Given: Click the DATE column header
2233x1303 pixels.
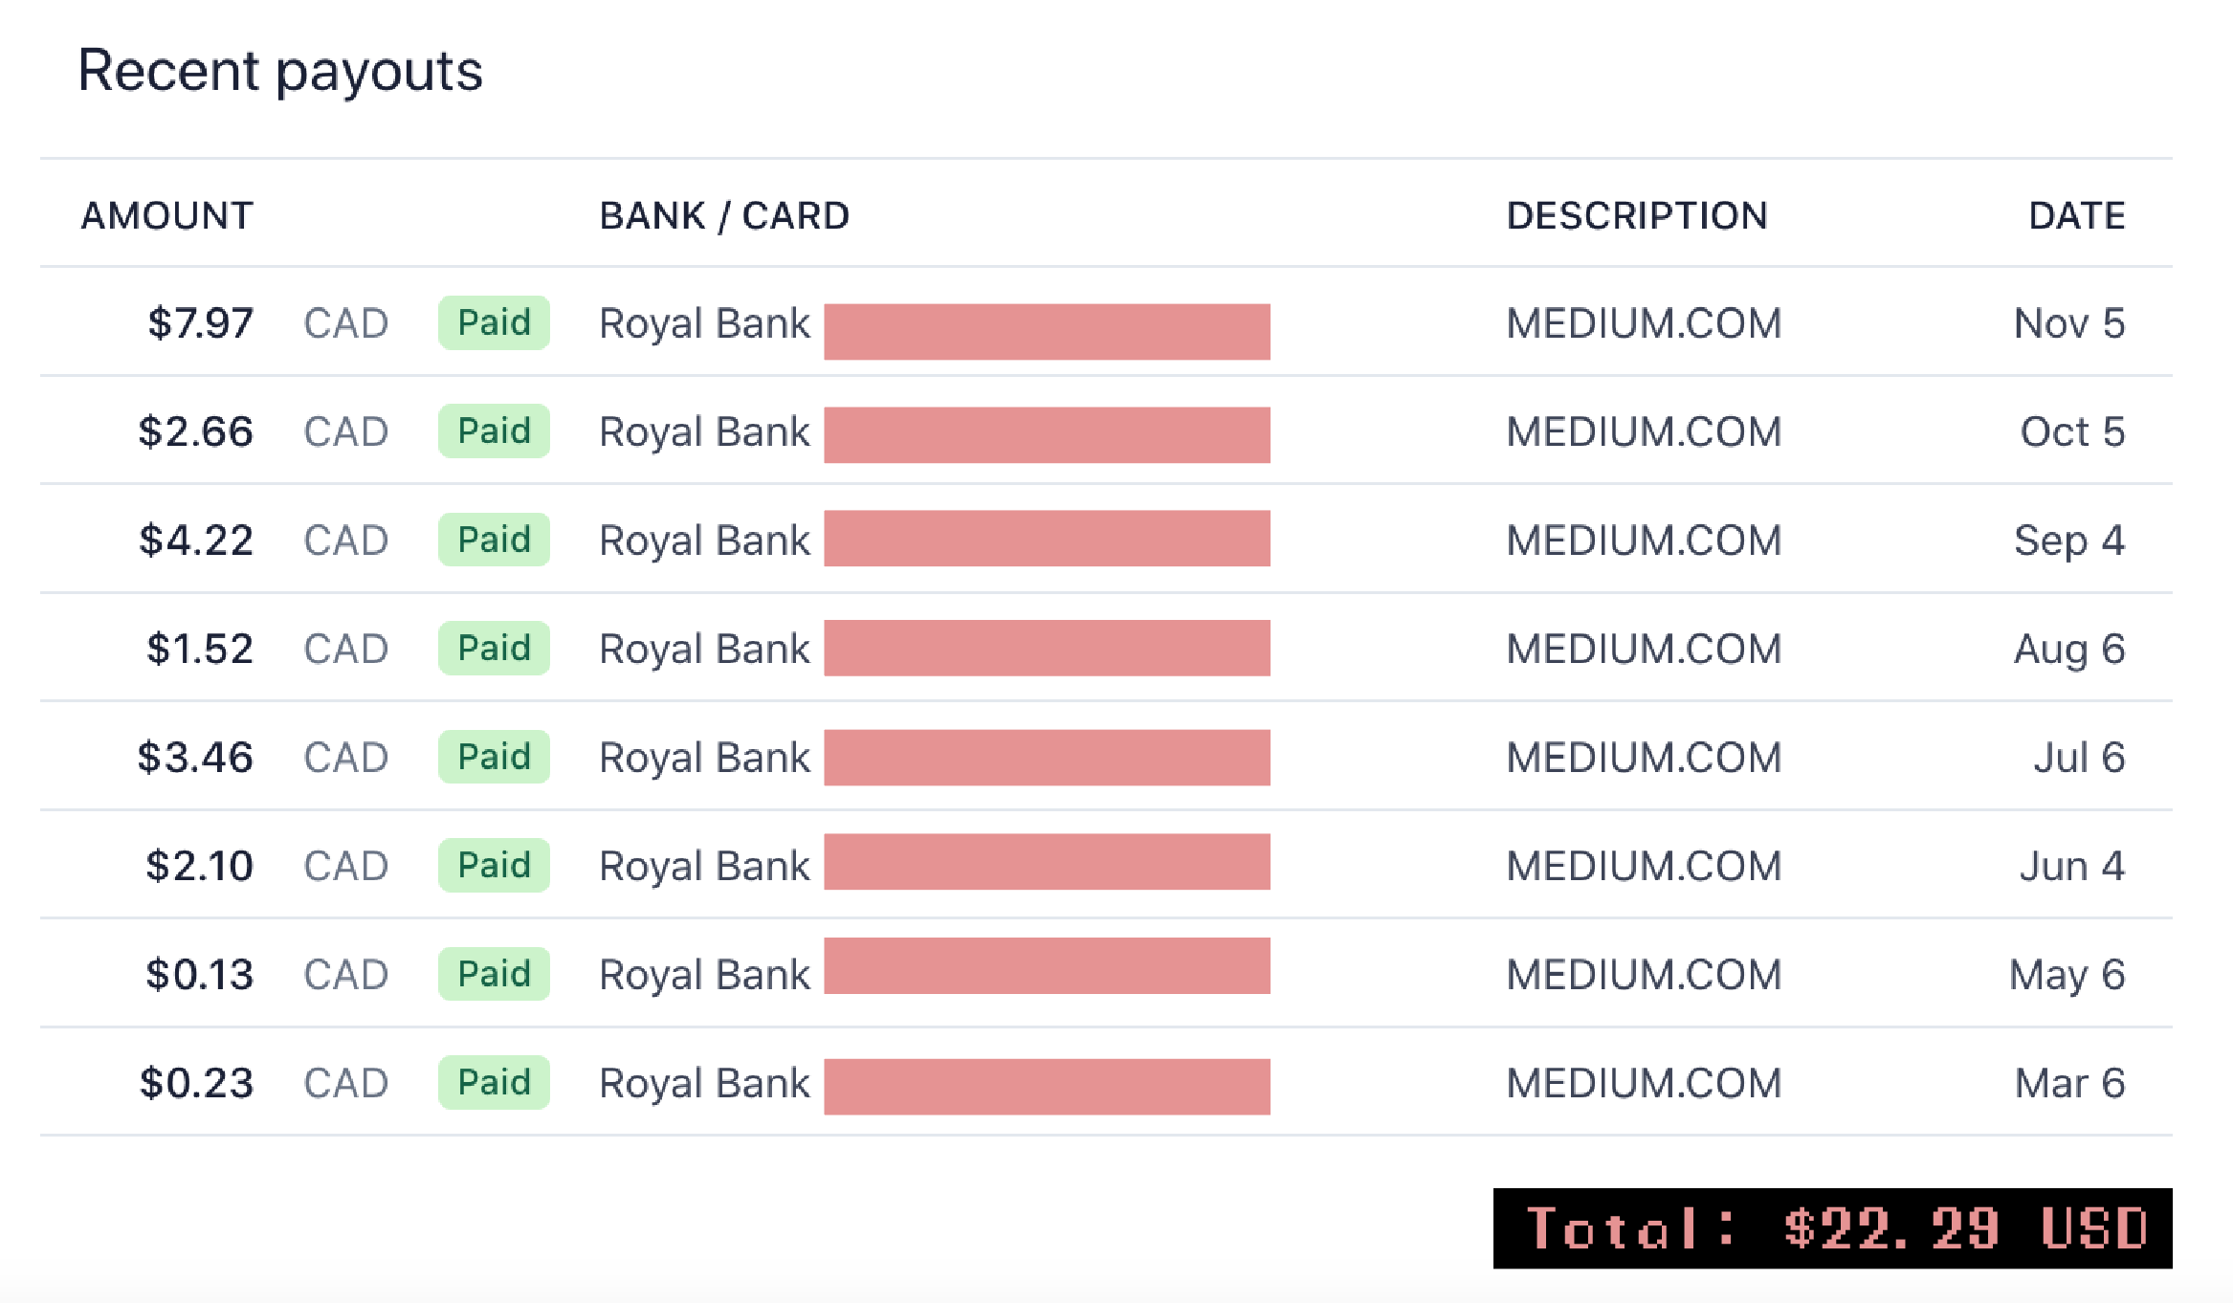Looking at the screenshot, I should coord(2077,216).
